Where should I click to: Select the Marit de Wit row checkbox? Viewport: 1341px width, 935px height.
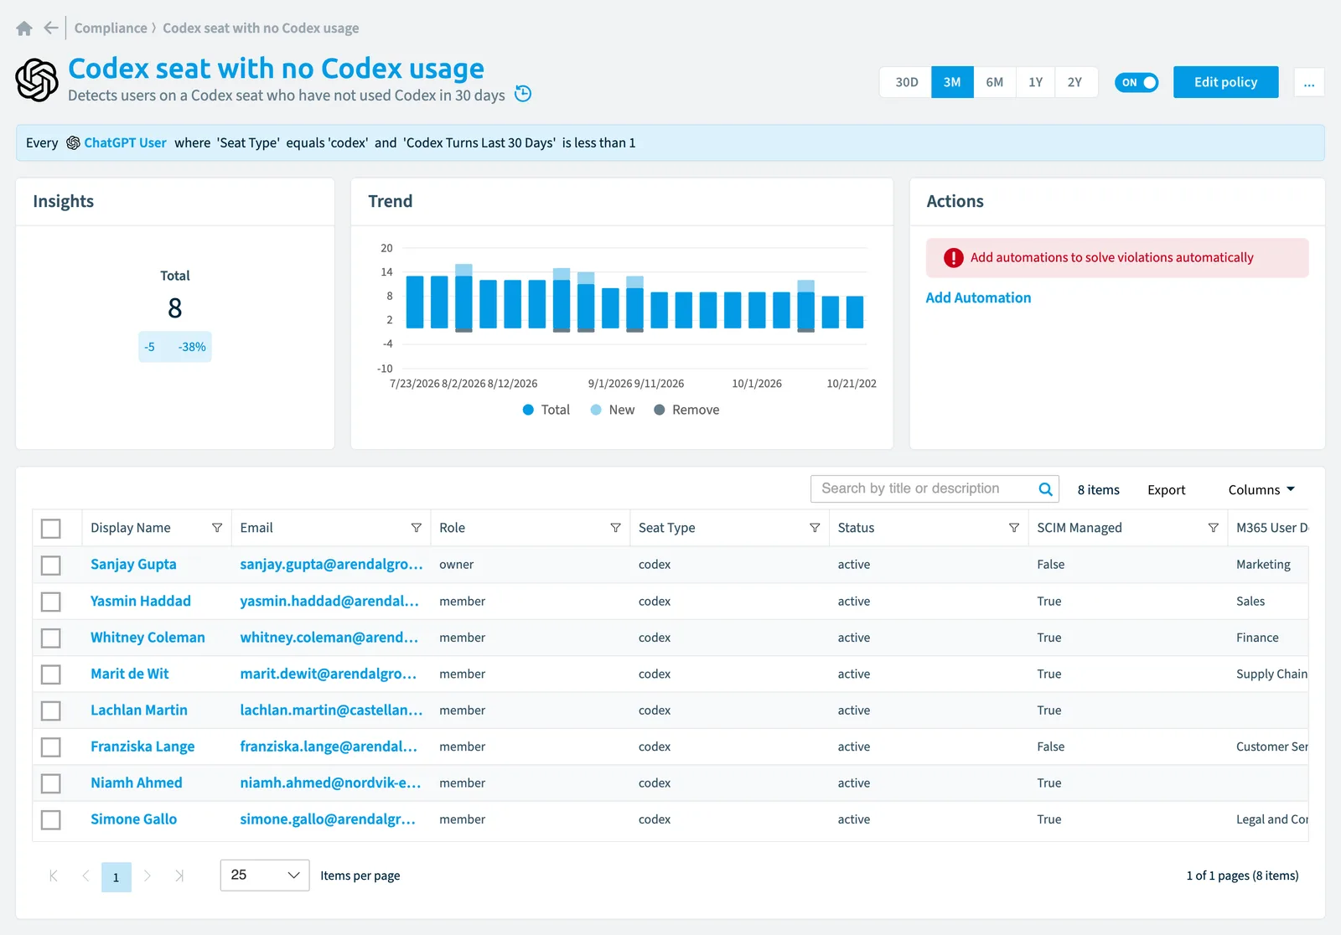(51, 674)
